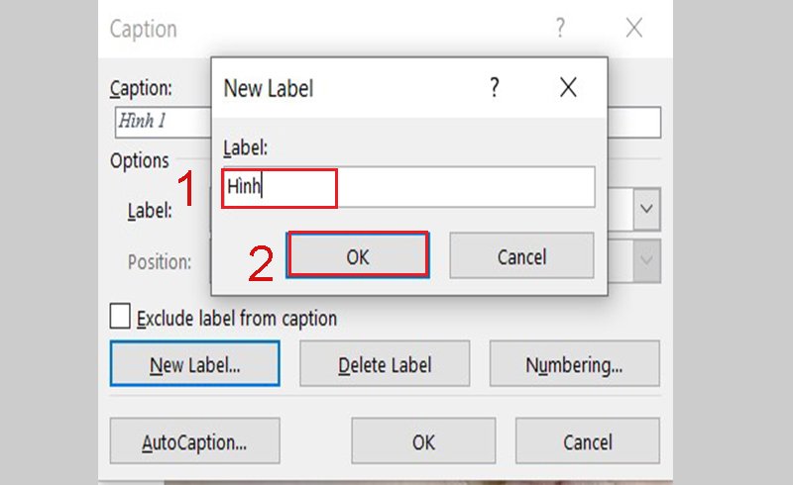Close the New Label dialog with X
Viewport: 793px width, 485px height.
pos(568,87)
